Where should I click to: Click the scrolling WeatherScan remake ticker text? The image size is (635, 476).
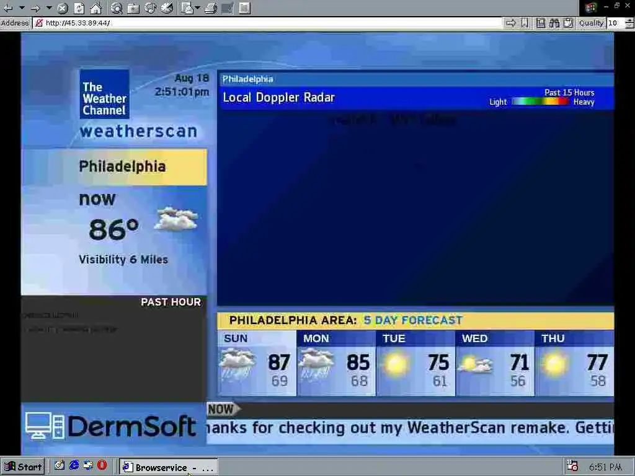[x=411, y=428]
